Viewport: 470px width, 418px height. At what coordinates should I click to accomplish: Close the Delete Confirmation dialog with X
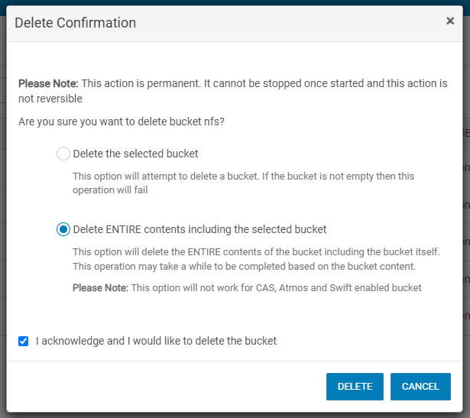tap(450, 21)
